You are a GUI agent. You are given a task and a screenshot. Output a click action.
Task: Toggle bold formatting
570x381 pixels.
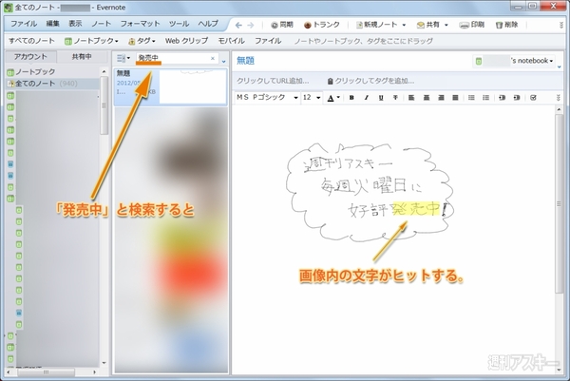point(351,98)
